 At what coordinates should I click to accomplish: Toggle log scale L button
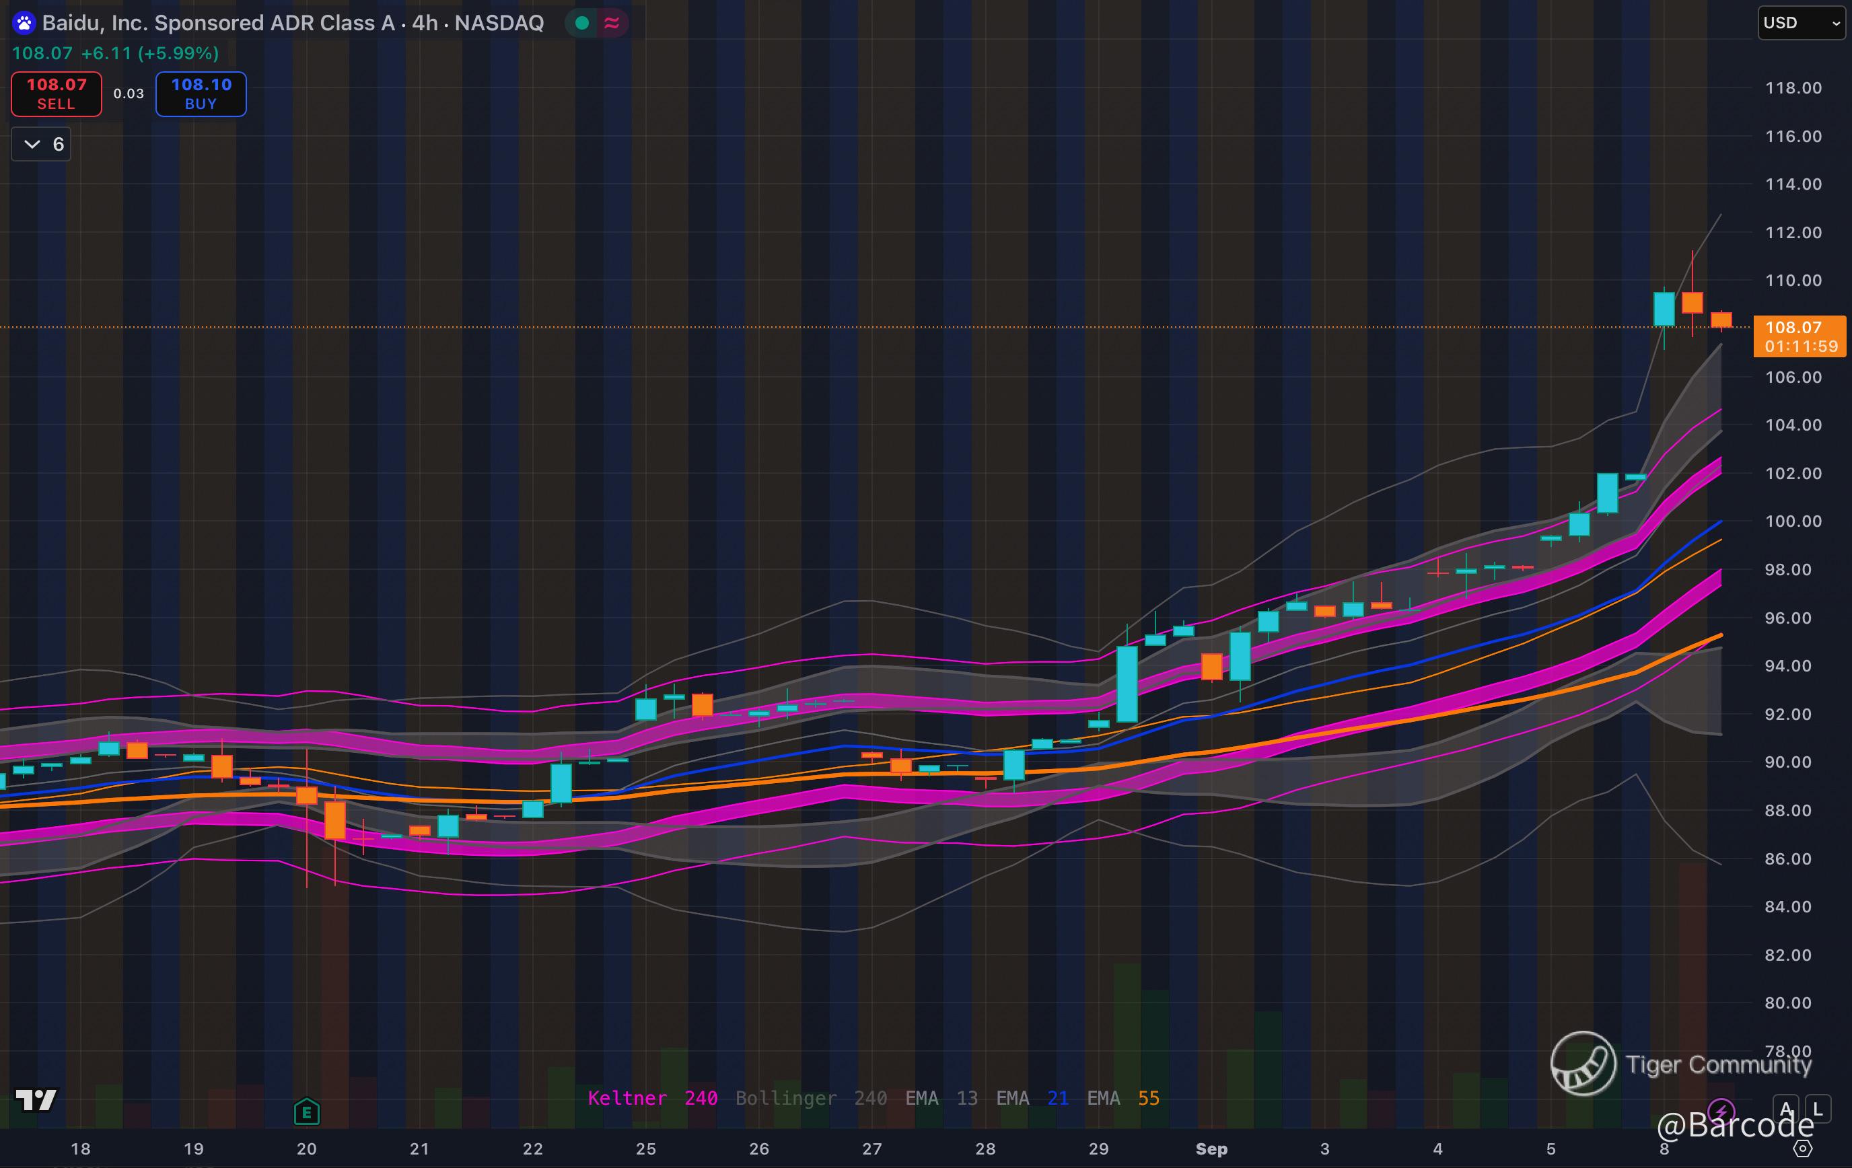pos(1818,1109)
